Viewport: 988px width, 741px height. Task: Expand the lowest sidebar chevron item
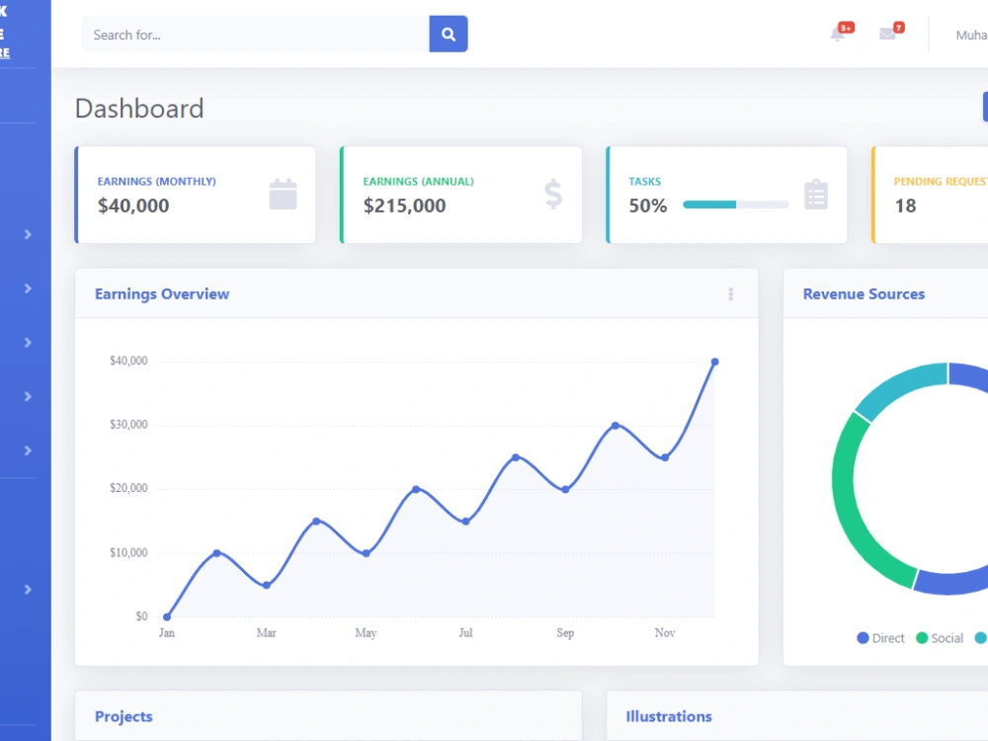(x=28, y=590)
